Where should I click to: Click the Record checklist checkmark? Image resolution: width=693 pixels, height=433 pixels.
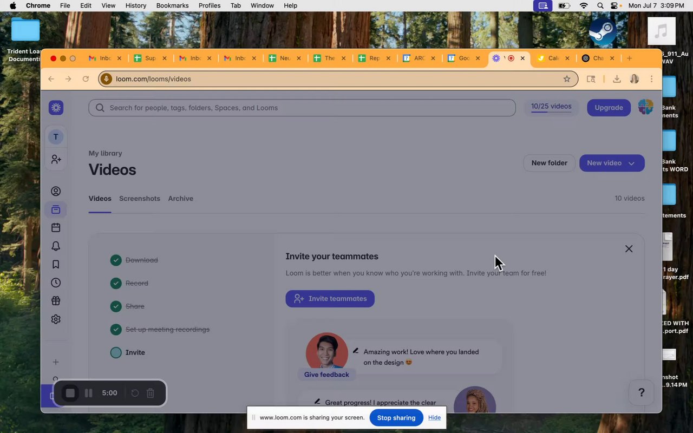click(116, 283)
